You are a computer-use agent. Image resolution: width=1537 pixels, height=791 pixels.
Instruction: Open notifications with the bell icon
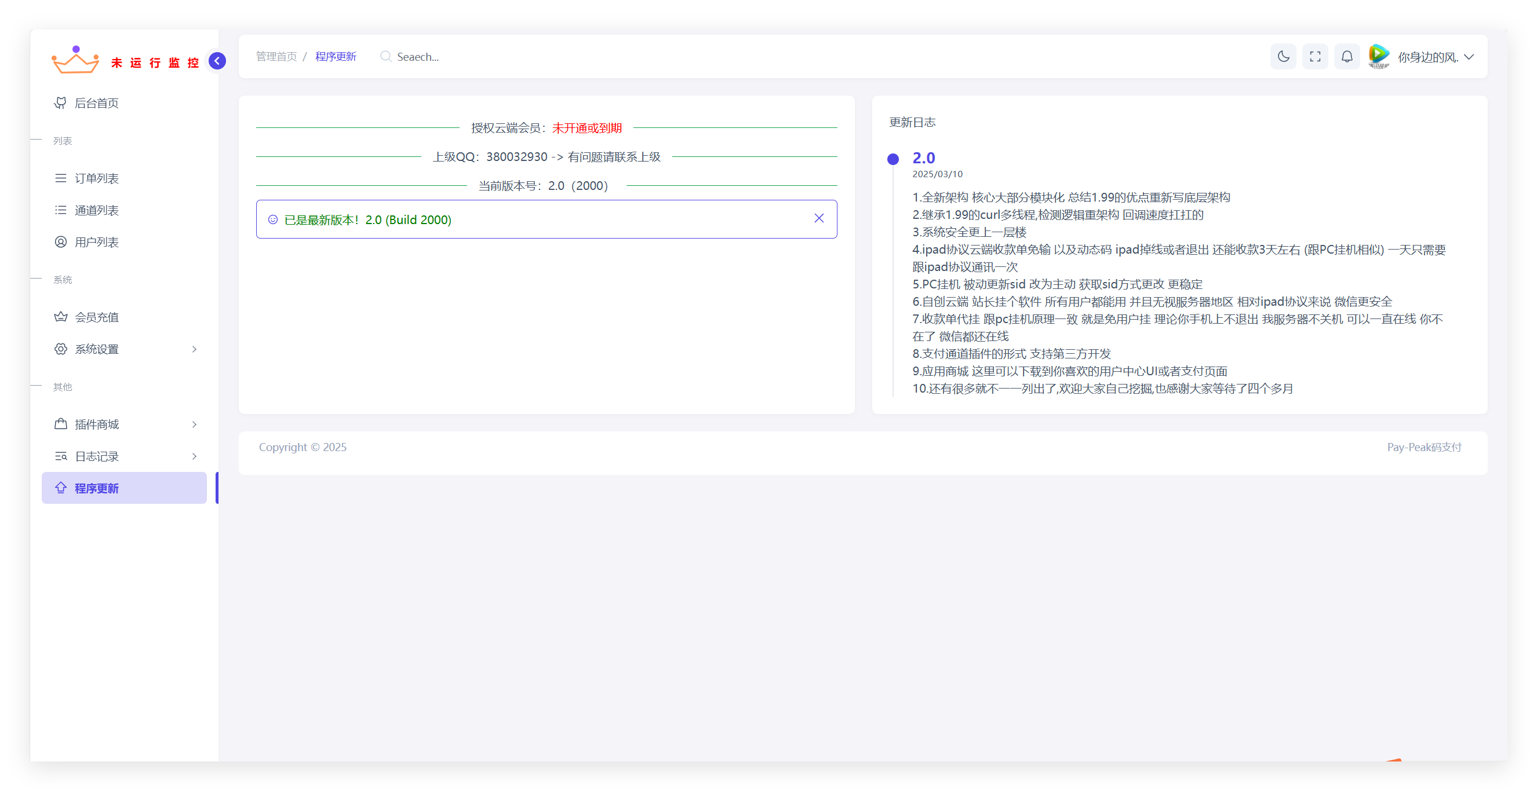point(1347,57)
